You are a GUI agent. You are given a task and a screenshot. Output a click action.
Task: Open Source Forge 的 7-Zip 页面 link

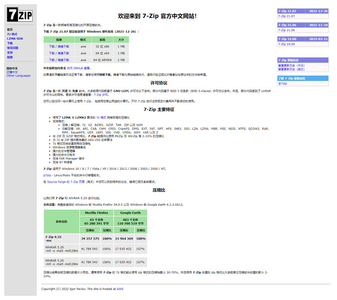[66, 182]
